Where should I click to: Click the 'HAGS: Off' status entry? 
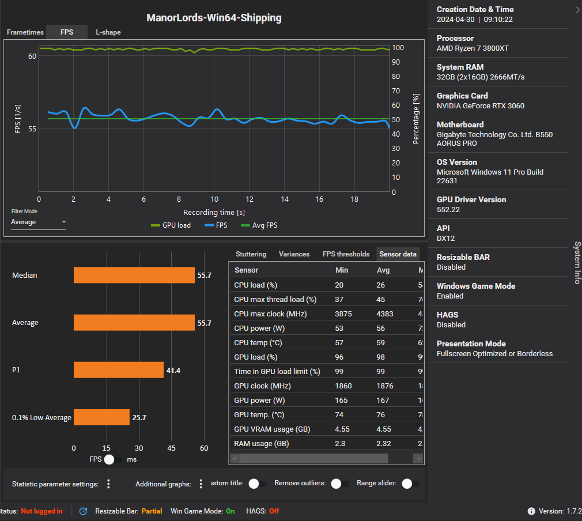pos(262,511)
